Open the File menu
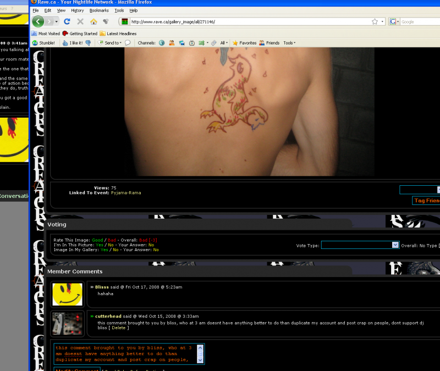The width and height of the screenshot is (440, 371). tap(36, 10)
